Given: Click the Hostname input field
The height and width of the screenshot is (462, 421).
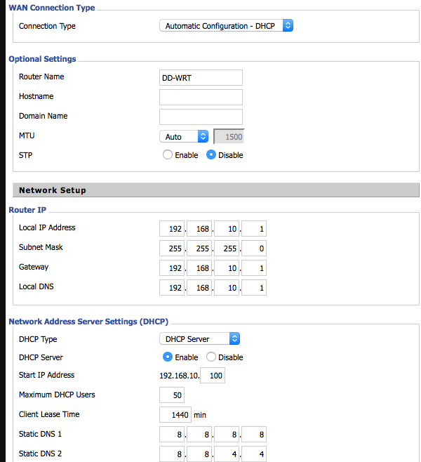Looking at the screenshot, I should click(201, 97).
